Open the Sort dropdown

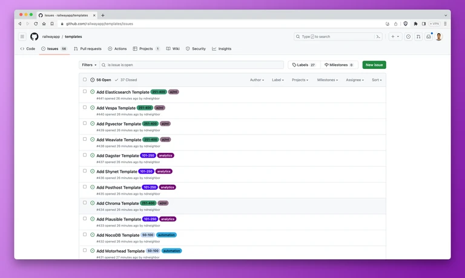377,80
